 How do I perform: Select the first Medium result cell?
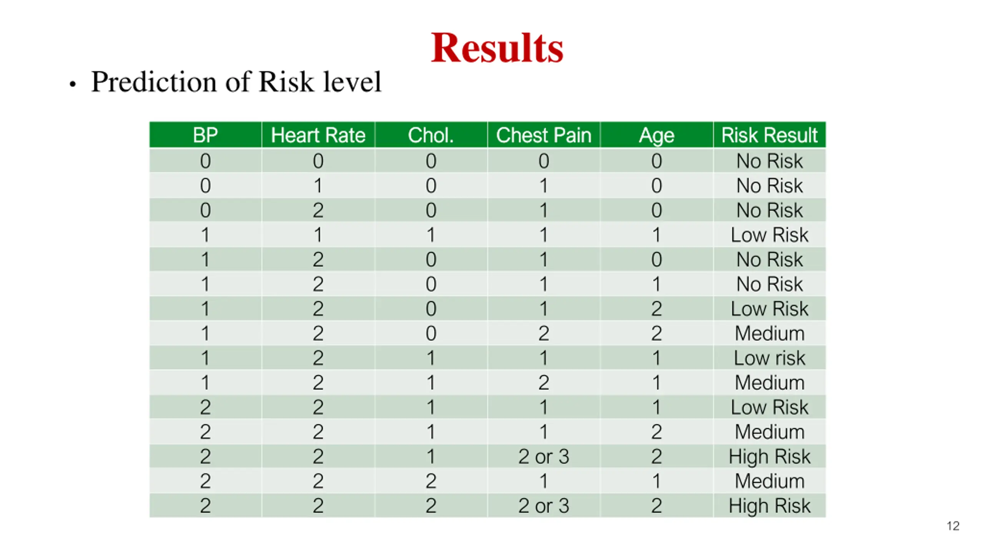tap(770, 333)
